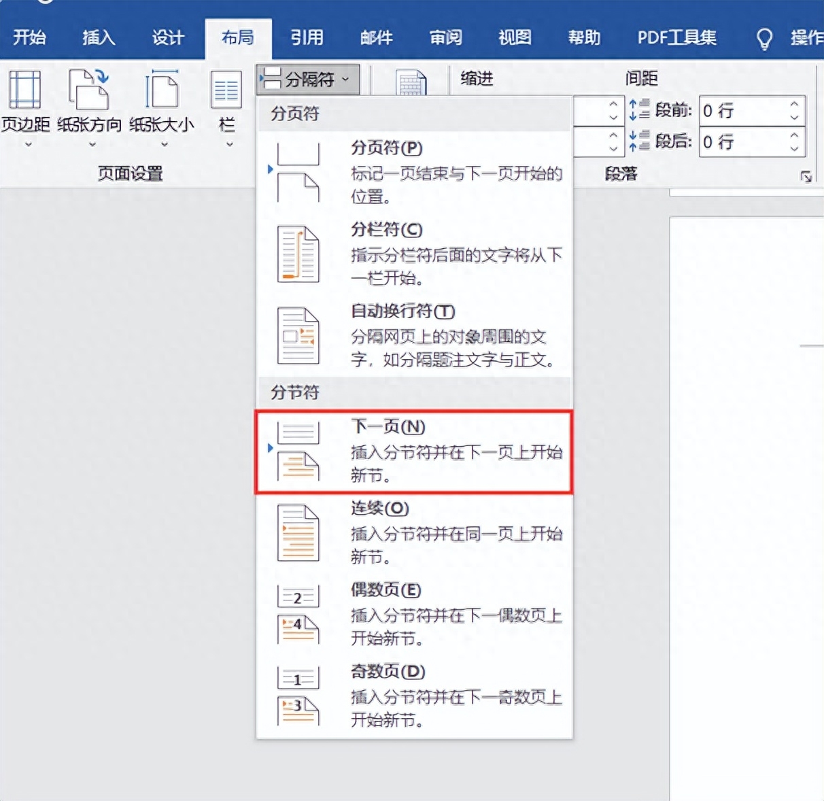Image resolution: width=824 pixels, height=801 pixels.
Task: Open the 段落 dialog launcher arrow
Action: 806,175
